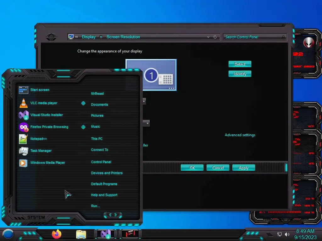
Task: Click the search magnifier in Control Panel
Action: tap(283, 37)
